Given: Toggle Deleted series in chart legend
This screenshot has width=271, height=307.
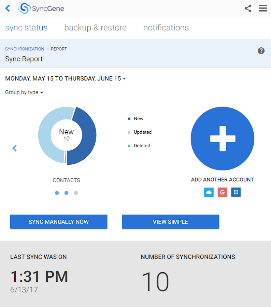Looking at the screenshot, I should [x=139, y=146].
